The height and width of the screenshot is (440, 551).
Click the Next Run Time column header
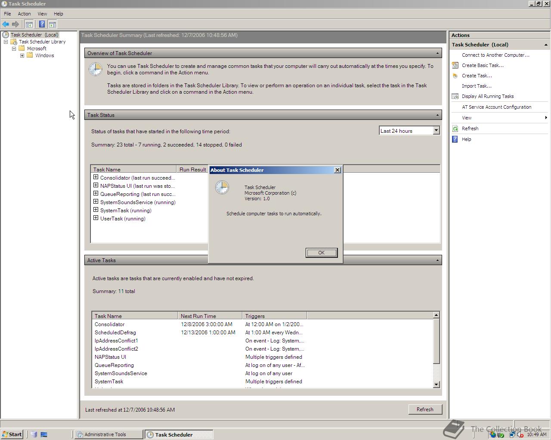click(x=210, y=316)
